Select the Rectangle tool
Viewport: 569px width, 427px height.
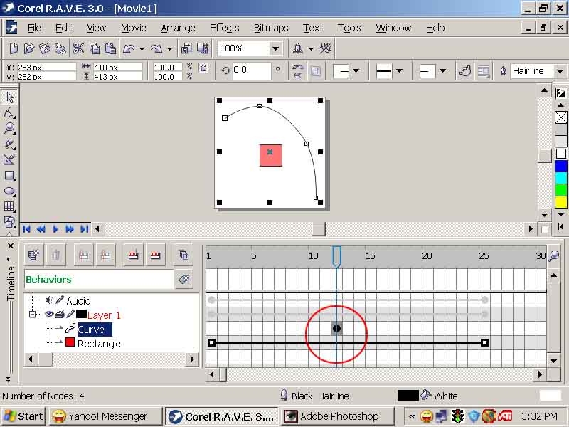click(9, 176)
